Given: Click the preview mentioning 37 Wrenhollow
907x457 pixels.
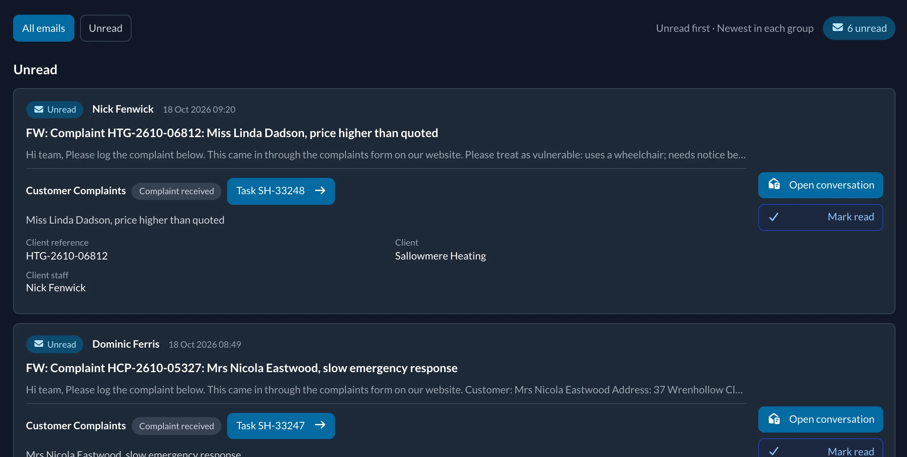Looking at the screenshot, I should click(384, 390).
